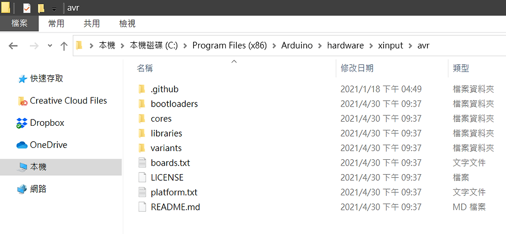Click the New Folder icon in title bar
Image resolution: width=506 pixels, height=234 pixels.
41,8
